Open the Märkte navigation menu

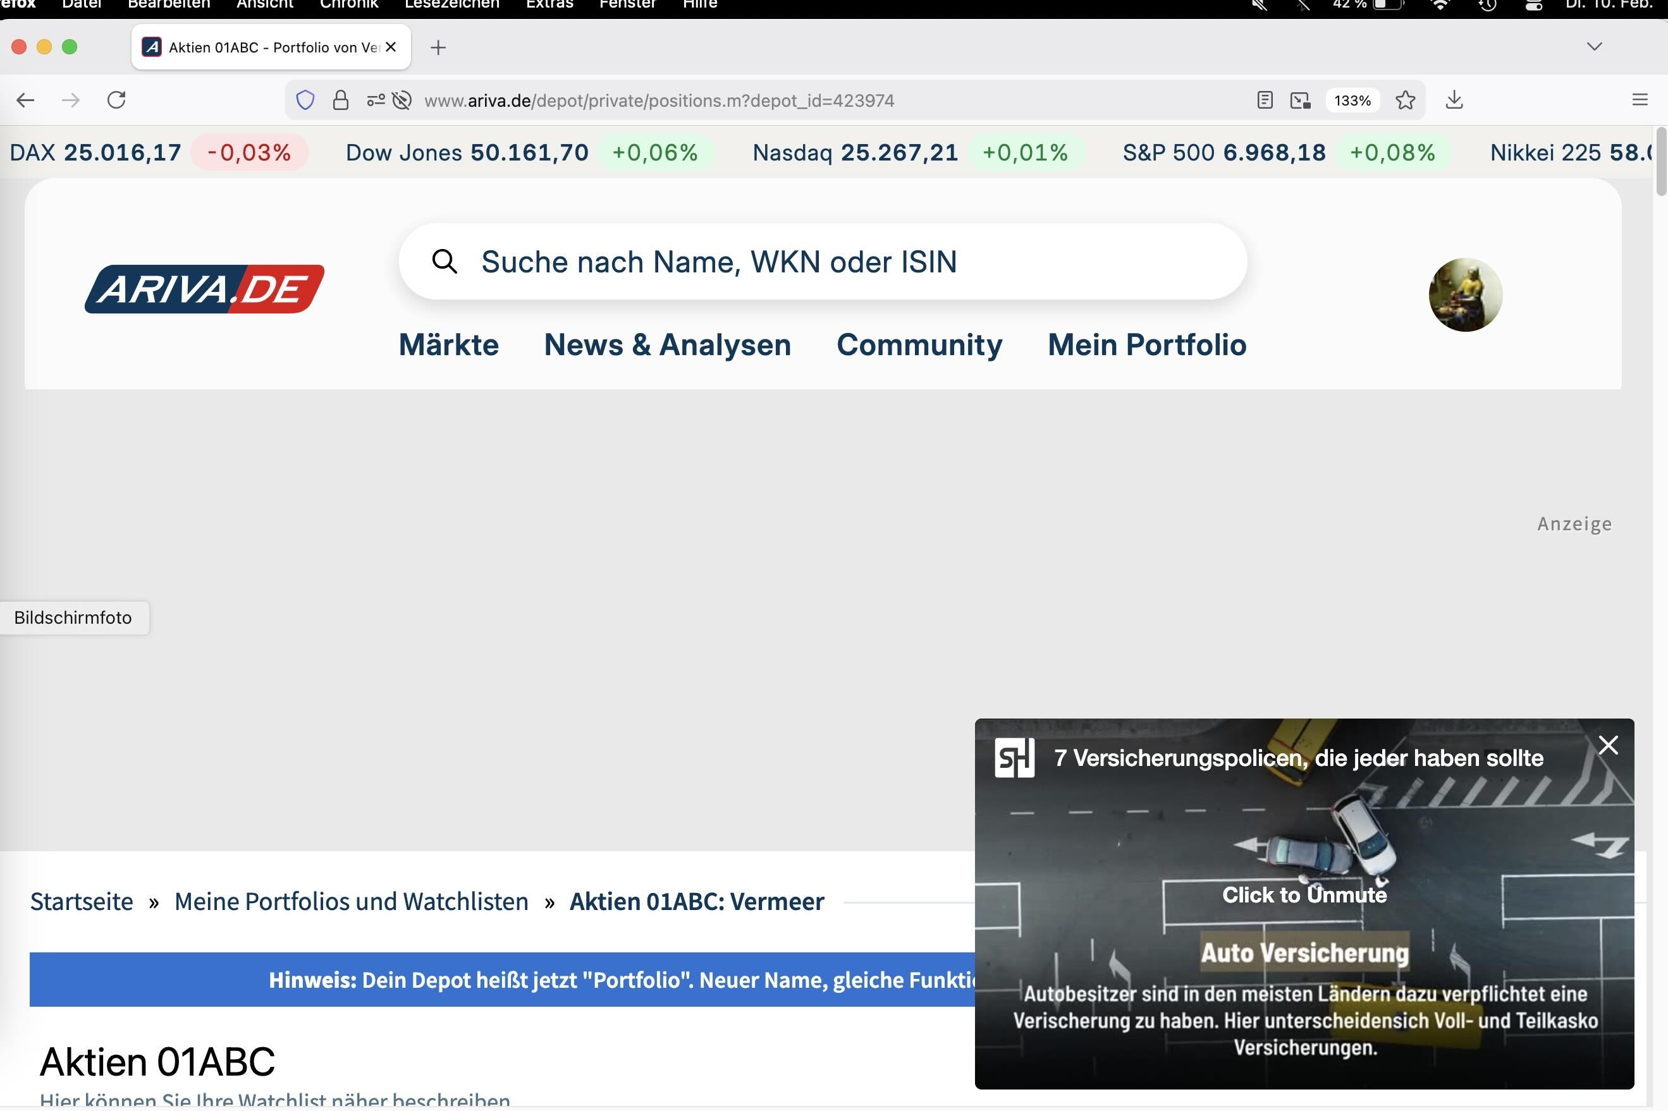point(448,345)
